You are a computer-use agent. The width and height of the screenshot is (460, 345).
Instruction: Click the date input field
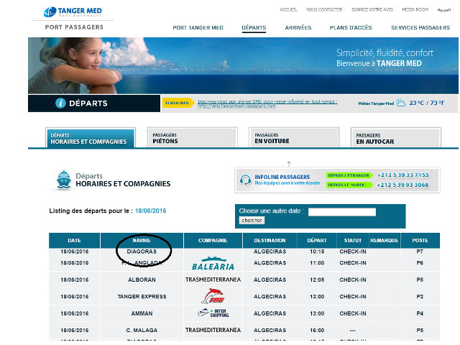click(x=342, y=212)
